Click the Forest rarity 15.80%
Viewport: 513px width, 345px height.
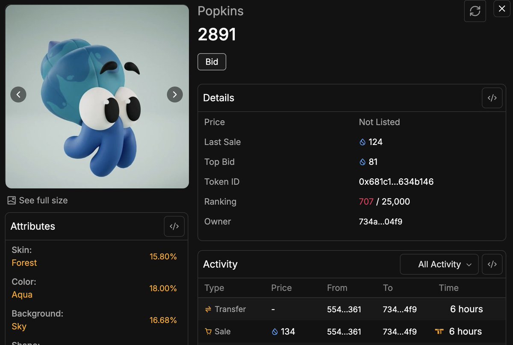[x=163, y=257]
